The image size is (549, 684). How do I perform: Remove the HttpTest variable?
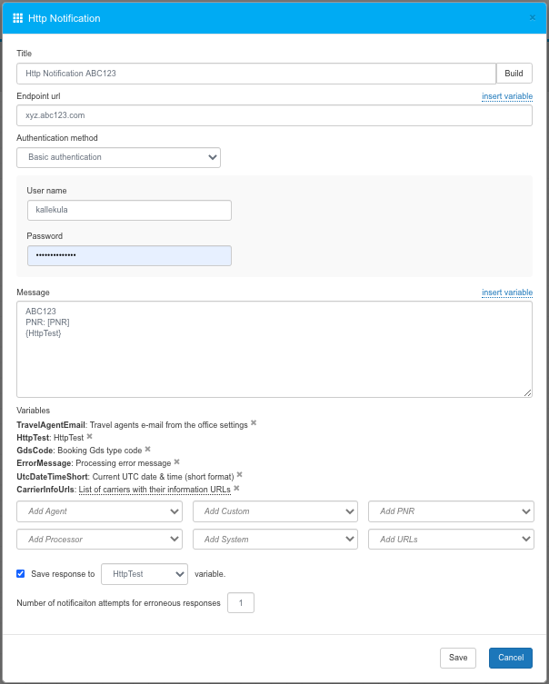tap(89, 436)
